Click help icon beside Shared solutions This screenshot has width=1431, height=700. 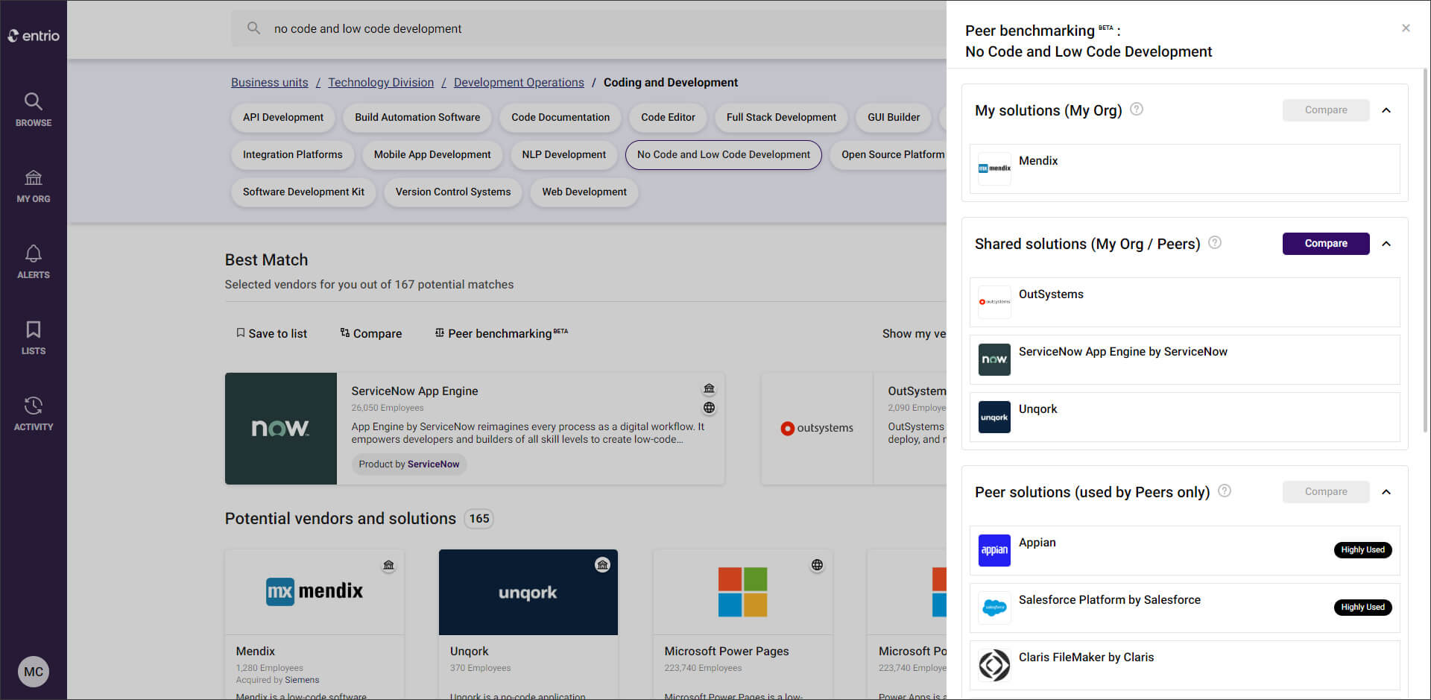point(1215,243)
